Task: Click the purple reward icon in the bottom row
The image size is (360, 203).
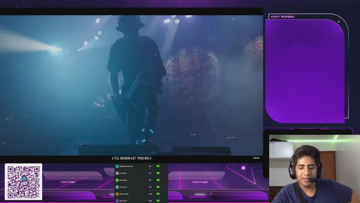Action: (x=117, y=201)
